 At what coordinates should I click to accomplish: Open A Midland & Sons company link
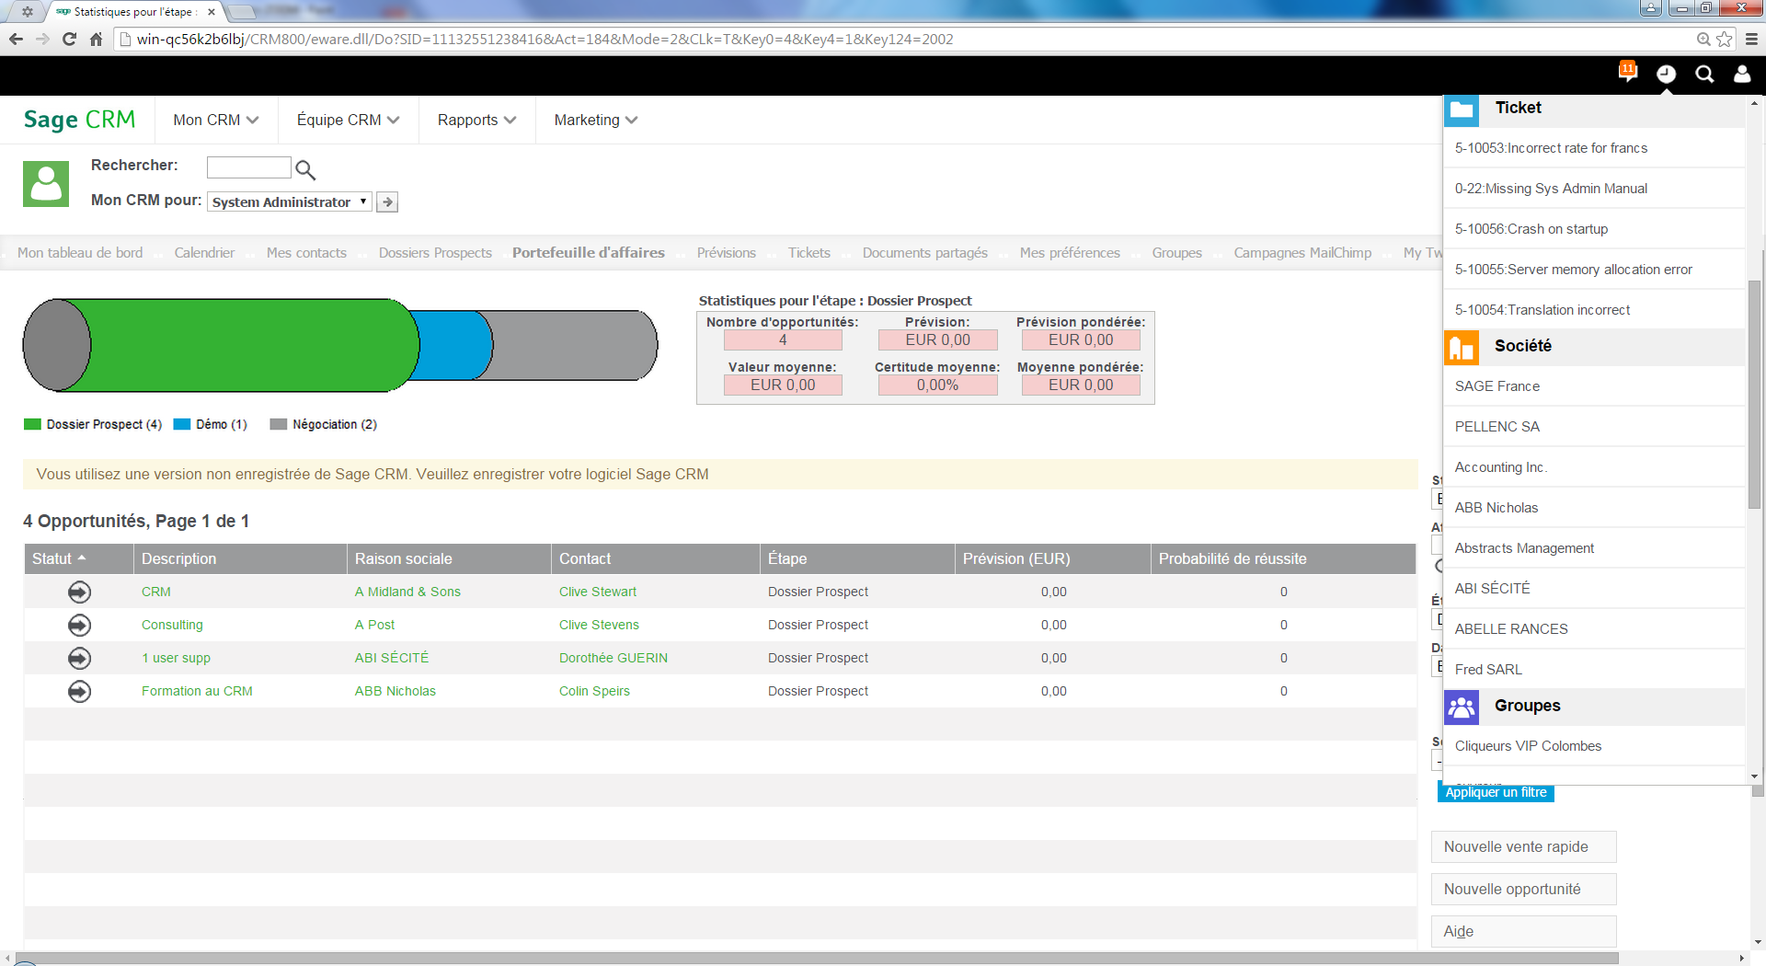click(407, 592)
